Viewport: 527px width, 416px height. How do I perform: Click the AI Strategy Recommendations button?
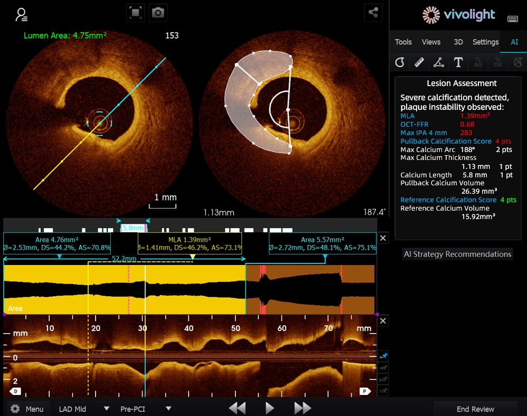[x=457, y=254]
